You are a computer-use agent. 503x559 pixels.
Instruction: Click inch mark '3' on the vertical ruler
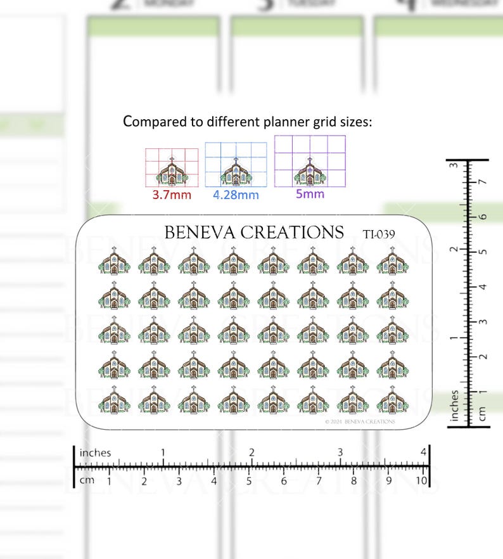454,165
